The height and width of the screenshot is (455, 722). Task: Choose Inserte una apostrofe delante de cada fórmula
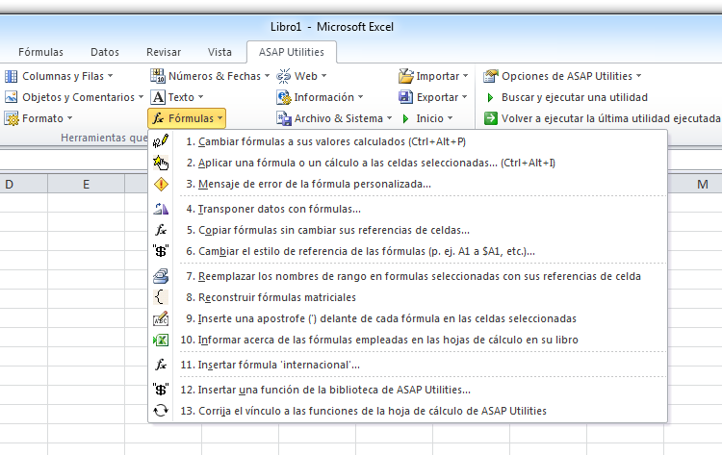tap(408, 318)
